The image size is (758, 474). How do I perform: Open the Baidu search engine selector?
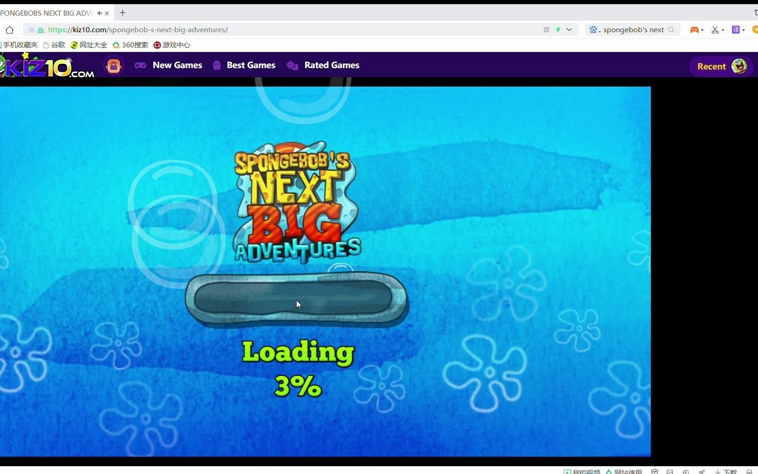click(595, 29)
